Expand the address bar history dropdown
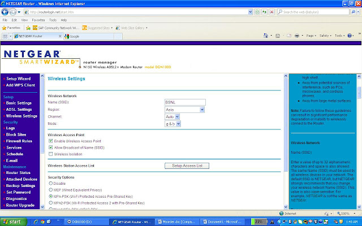 (250, 12)
